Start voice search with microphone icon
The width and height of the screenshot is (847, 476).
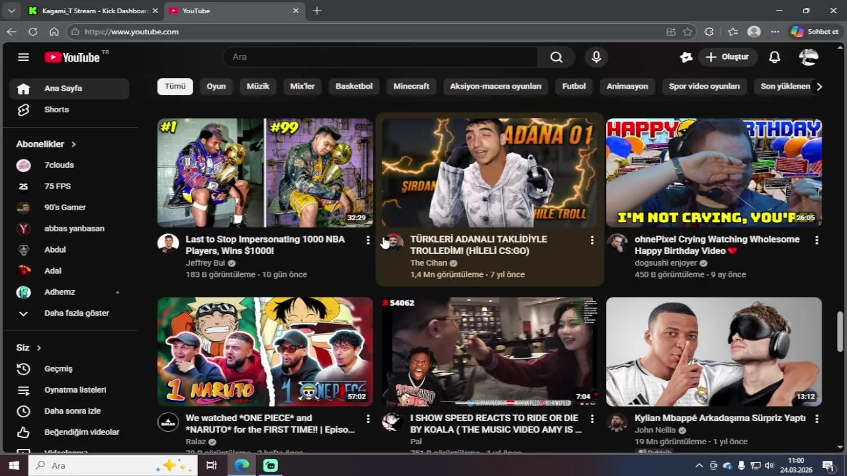[x=596, y=57]
